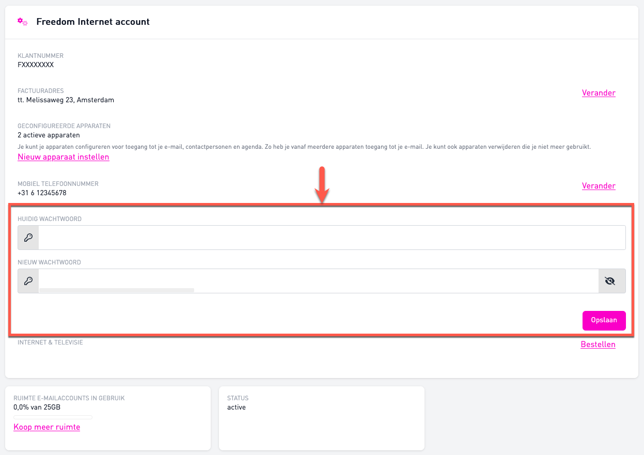Click the address tt. Melissaweg 23, Amsterdam
Viewport: 644px width, 455px height.
coord(66,100)
